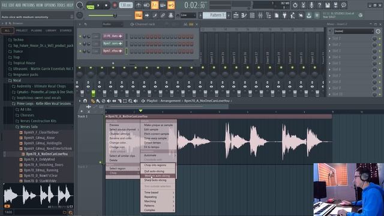The image size is (384, 216).
Task: Click Chop into regions menu entry
Action: click(x=155, y=166)
